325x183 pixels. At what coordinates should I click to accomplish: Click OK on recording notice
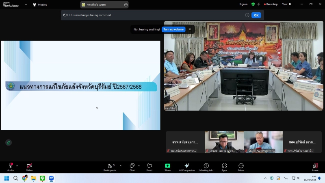pyautogui.click(x=256, y=15)
